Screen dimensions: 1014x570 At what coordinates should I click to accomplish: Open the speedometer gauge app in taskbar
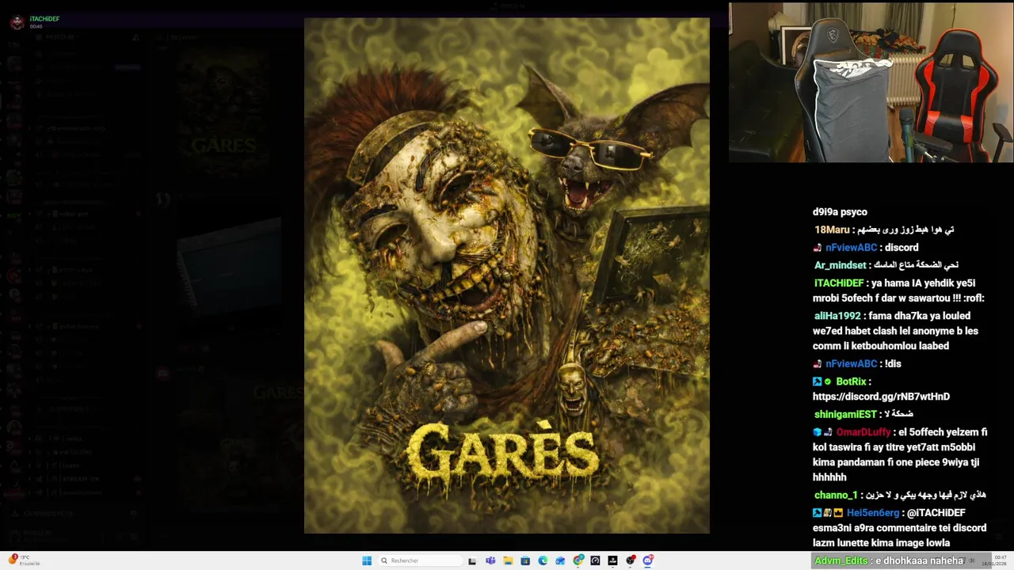coord(595,560)
